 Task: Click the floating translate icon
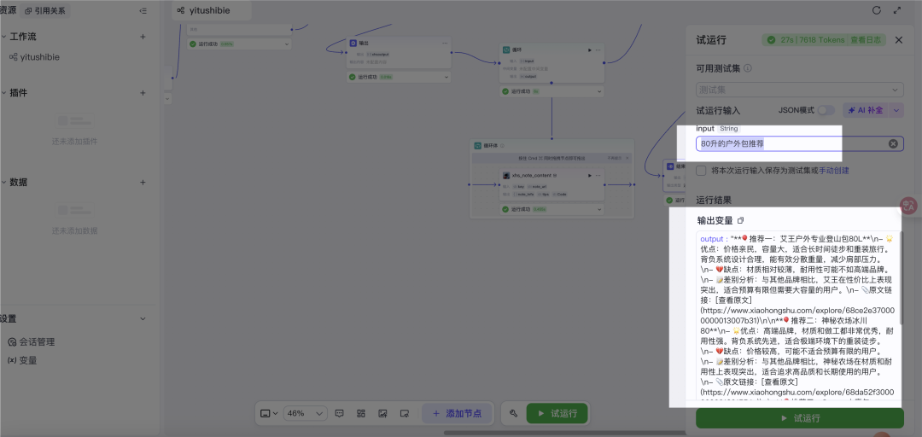tap(909, 205)
